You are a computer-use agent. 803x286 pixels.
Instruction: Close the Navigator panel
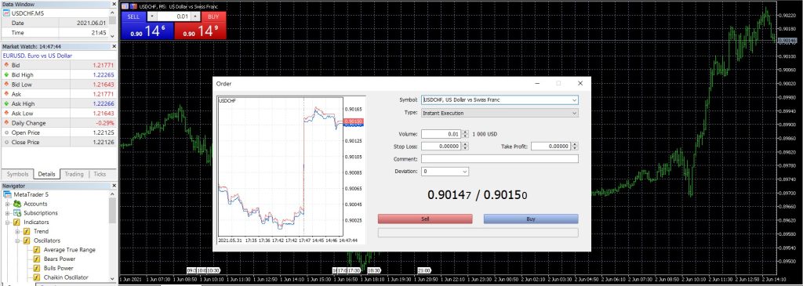113,186
